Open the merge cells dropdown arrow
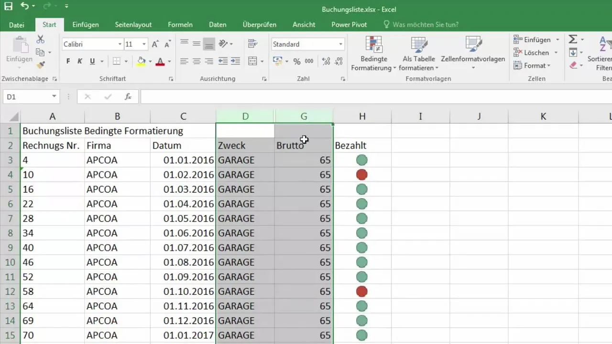Viewport: 612px width, 344px height. click(262, 61)
